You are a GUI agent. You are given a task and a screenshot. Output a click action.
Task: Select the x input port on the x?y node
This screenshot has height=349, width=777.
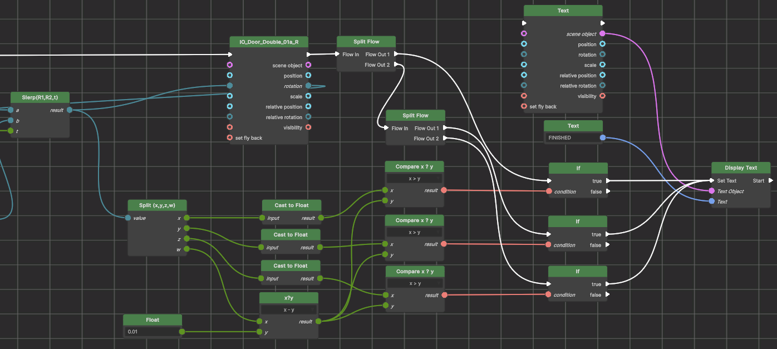[x=260, y=321]
